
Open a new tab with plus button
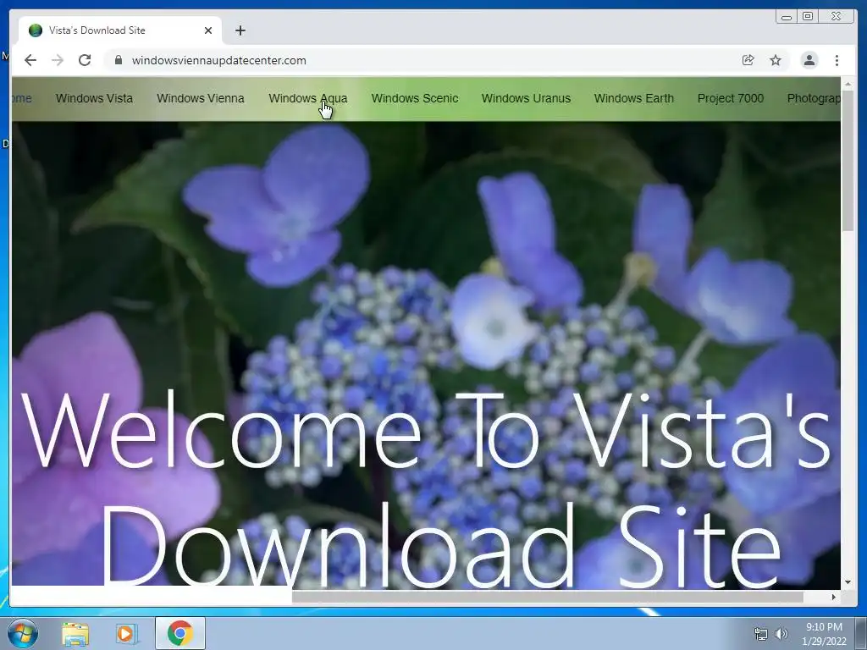tap(240, 30)
